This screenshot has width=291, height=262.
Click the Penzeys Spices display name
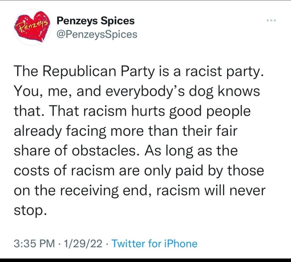pos(96,21)
